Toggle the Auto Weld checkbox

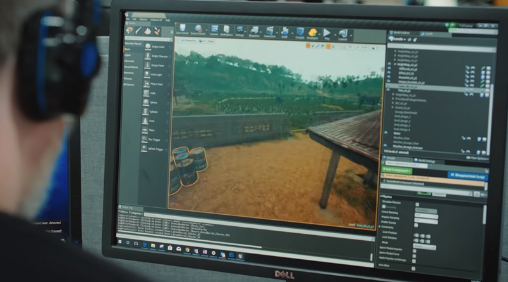(413, 269)
